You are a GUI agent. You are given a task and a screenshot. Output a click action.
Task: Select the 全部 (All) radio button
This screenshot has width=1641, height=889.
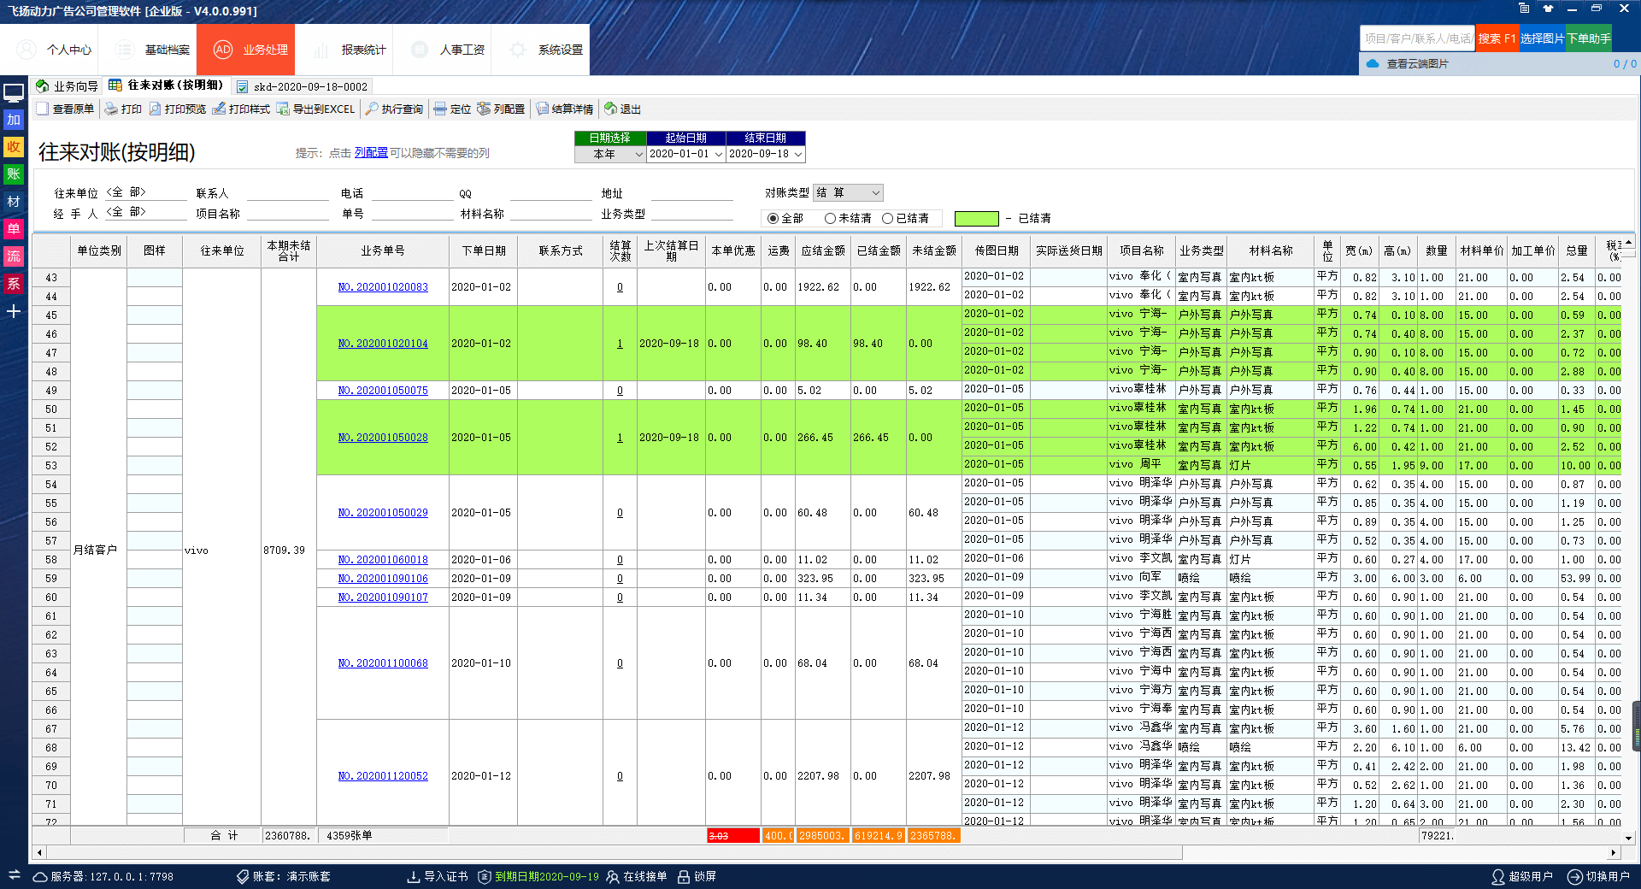point(773,219)
